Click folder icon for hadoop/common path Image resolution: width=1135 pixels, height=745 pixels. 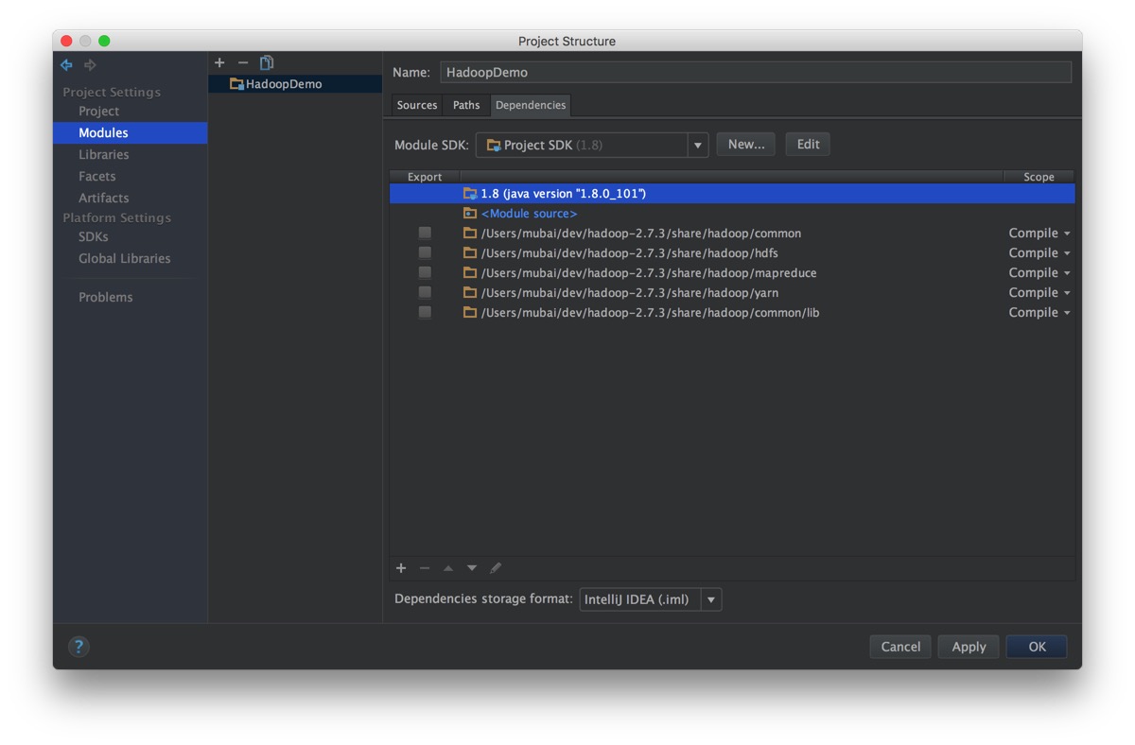(470, 234)
